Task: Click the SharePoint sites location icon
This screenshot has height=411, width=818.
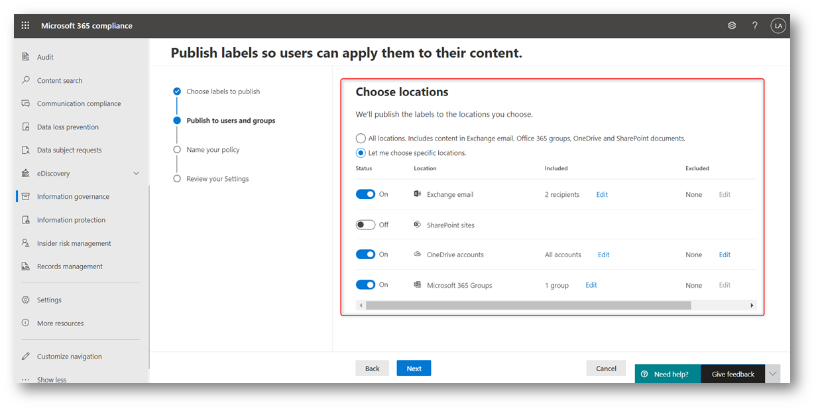Action: click(x=418, y=225)
